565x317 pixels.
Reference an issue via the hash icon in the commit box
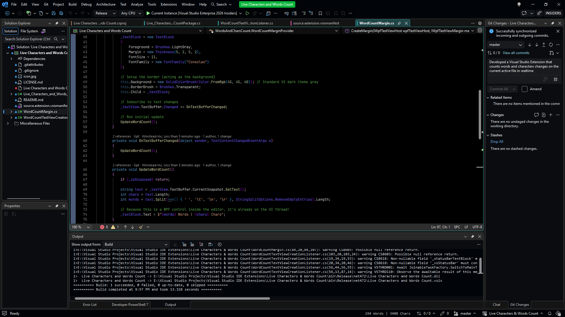pyautogui.click(x=556, y=79)
